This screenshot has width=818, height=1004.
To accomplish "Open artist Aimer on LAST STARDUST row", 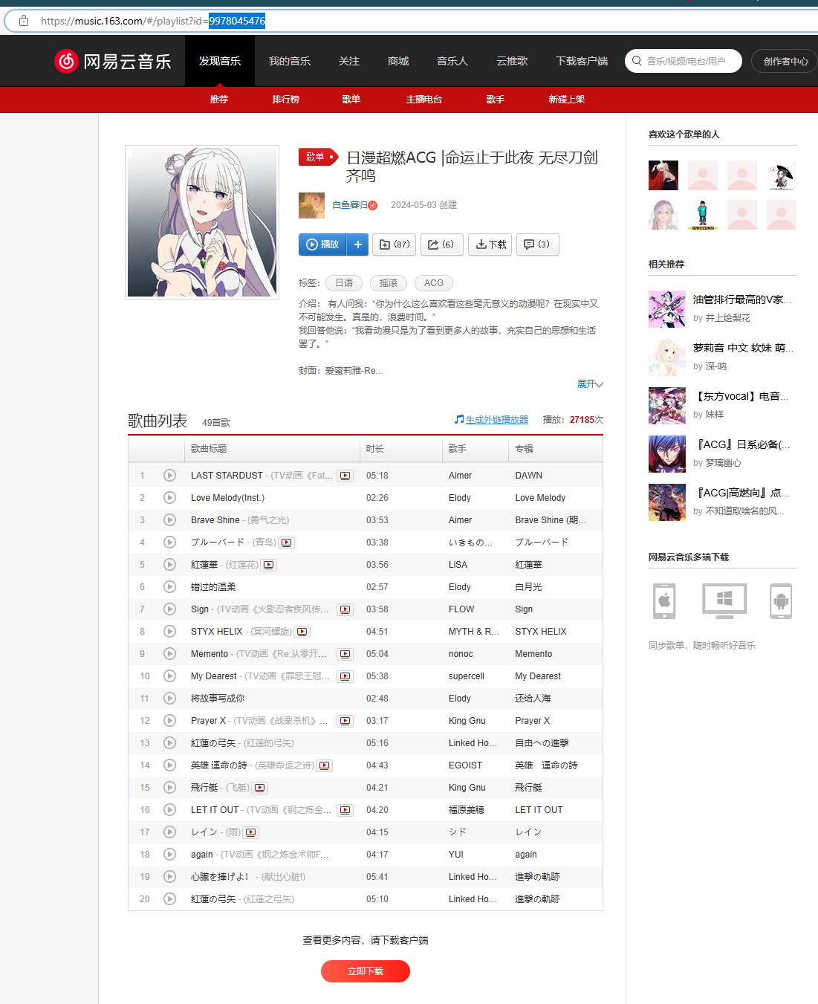I will pyautogui.click(x=460, y=476).
